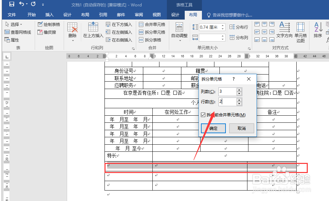Increase 行数 row count with up arrow
The width and height of the screenshot is (329, 201).
coord(239,100)
